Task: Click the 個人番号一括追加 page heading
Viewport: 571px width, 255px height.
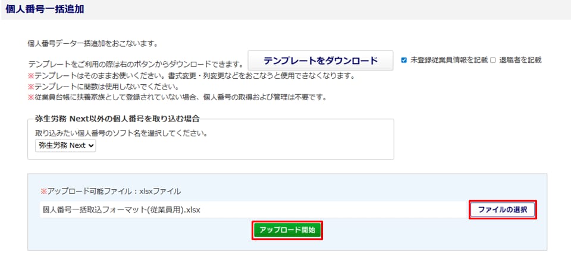Action: click(x=45, y=9)
